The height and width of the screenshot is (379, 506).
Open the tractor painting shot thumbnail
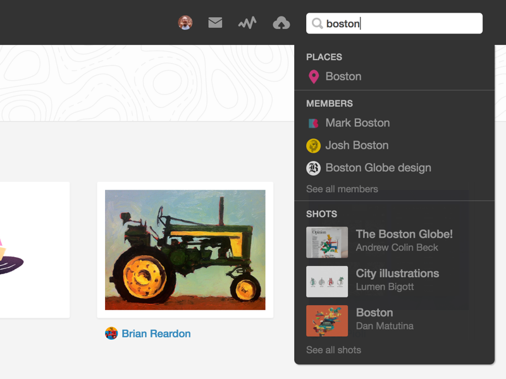(185, 250)
